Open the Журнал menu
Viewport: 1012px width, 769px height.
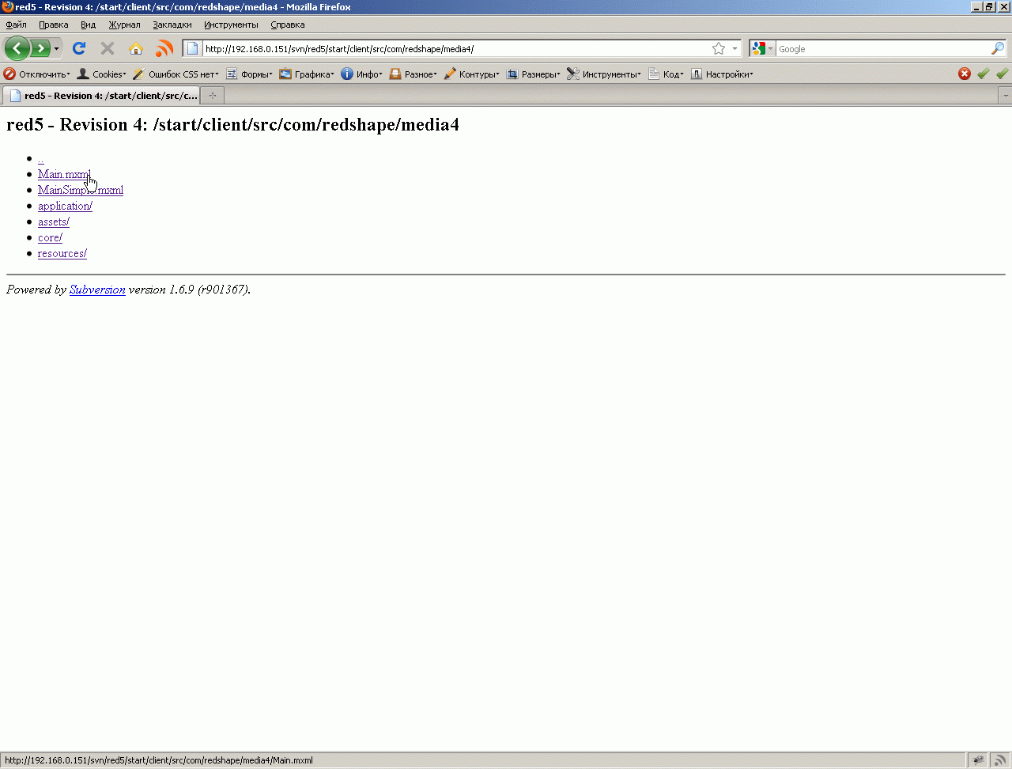[124, 25]
